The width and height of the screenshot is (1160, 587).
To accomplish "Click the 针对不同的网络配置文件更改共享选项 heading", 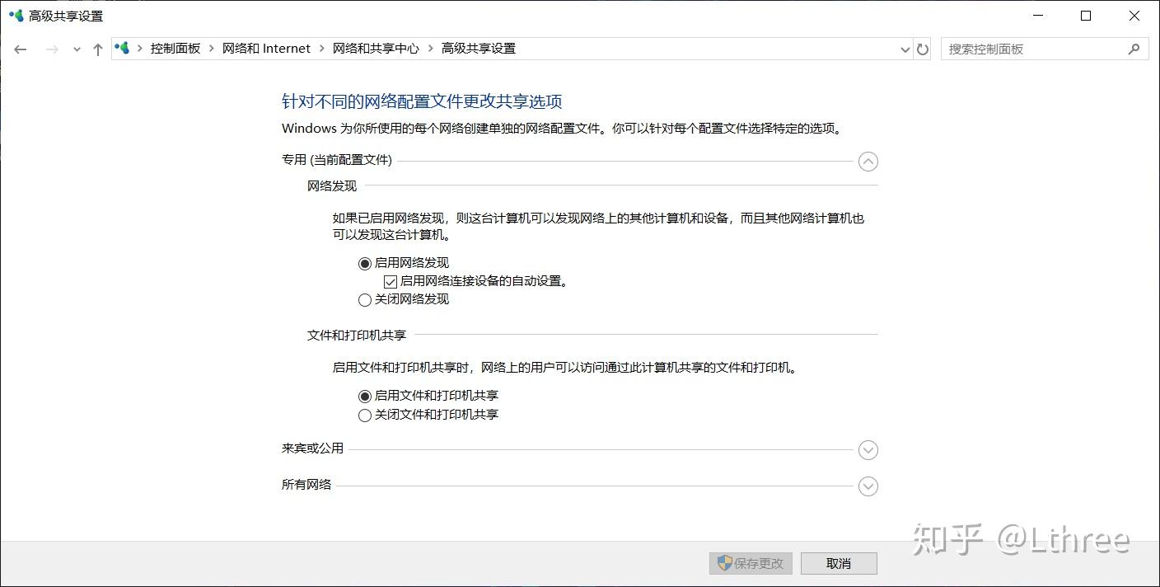I will [422, 101].
